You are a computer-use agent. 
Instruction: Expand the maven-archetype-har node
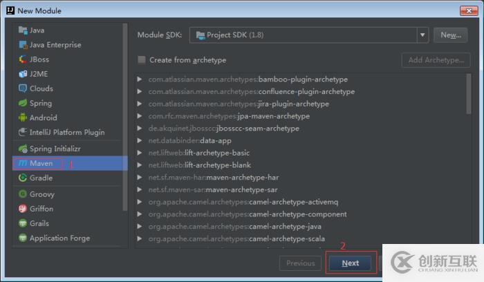click(140, 178)
